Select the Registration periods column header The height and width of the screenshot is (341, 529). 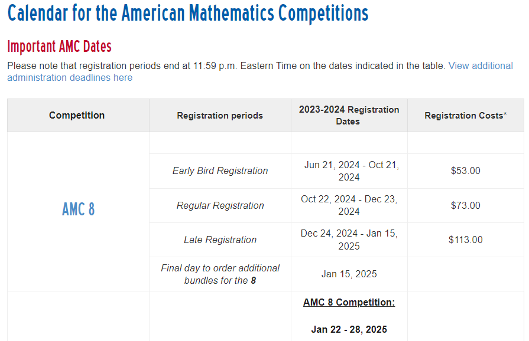coord(220,116)
